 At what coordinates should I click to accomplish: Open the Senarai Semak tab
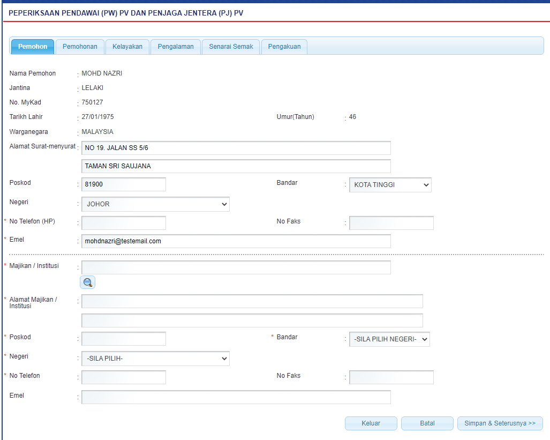231,47
